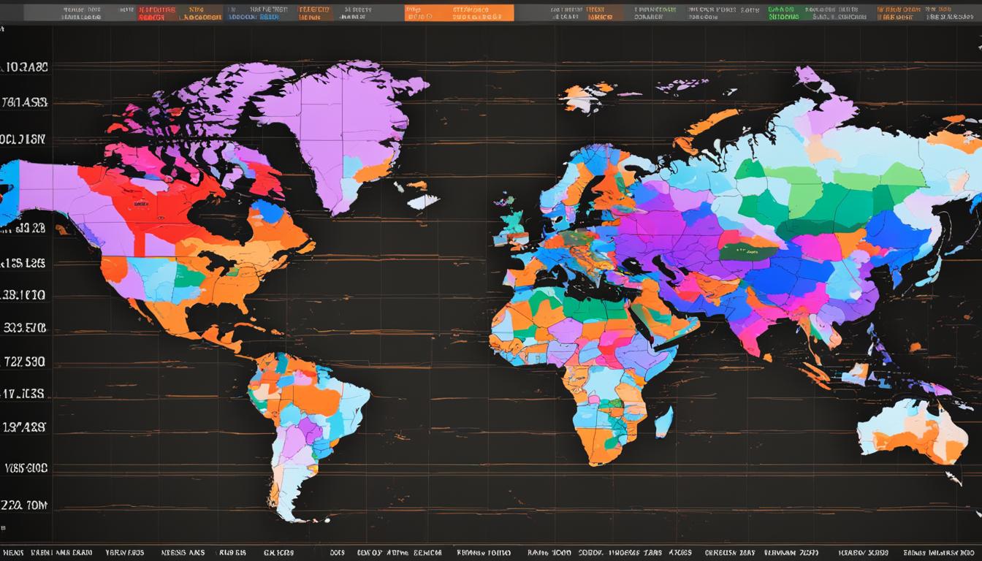
Task: Select Iceland, the white island near Greenland
Action: (x=423, y=201)
